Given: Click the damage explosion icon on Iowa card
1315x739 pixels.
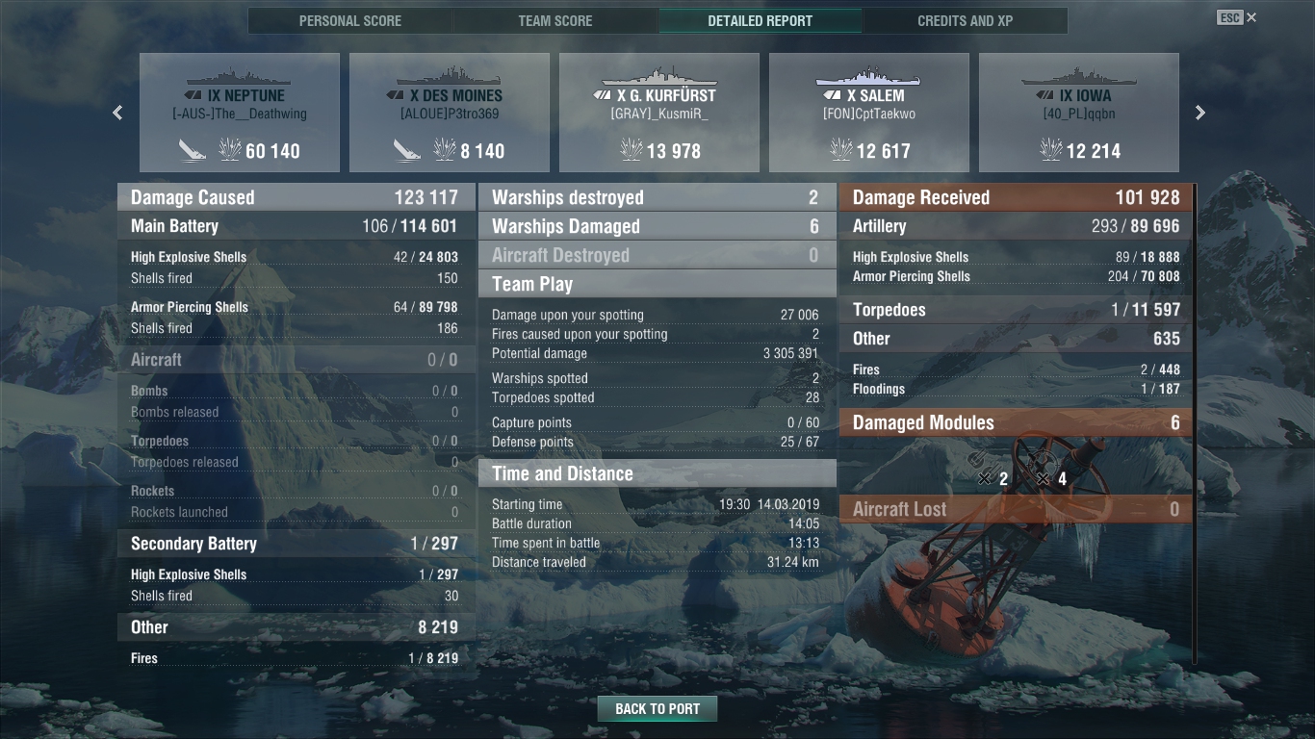Looking at the screenshot, I should 1051,150.
